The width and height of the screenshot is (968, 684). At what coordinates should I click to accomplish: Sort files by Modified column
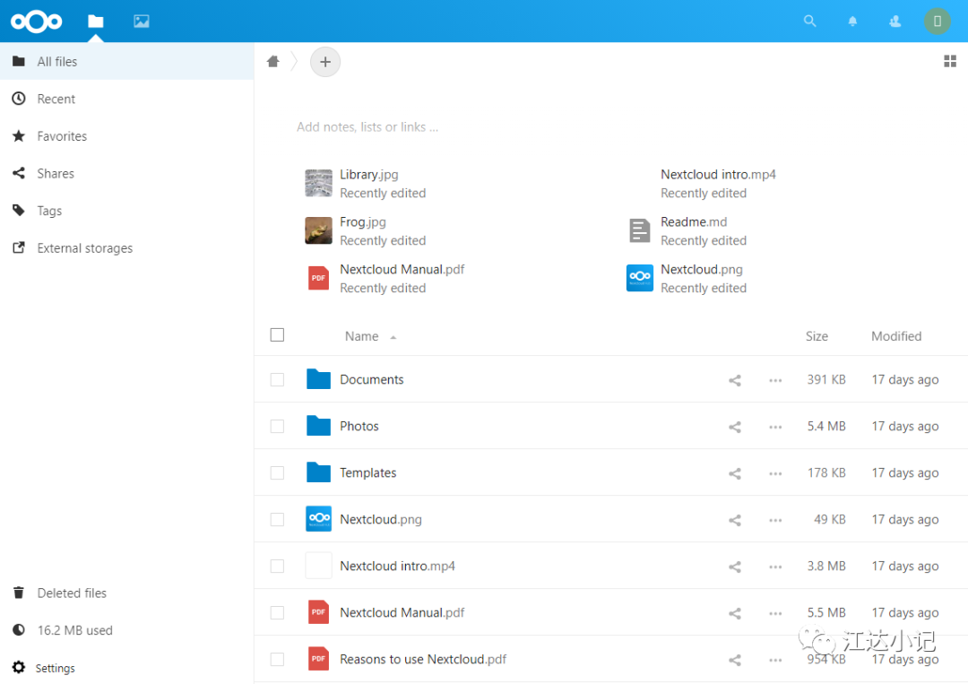pyautogui.click(x=896, y=336)
